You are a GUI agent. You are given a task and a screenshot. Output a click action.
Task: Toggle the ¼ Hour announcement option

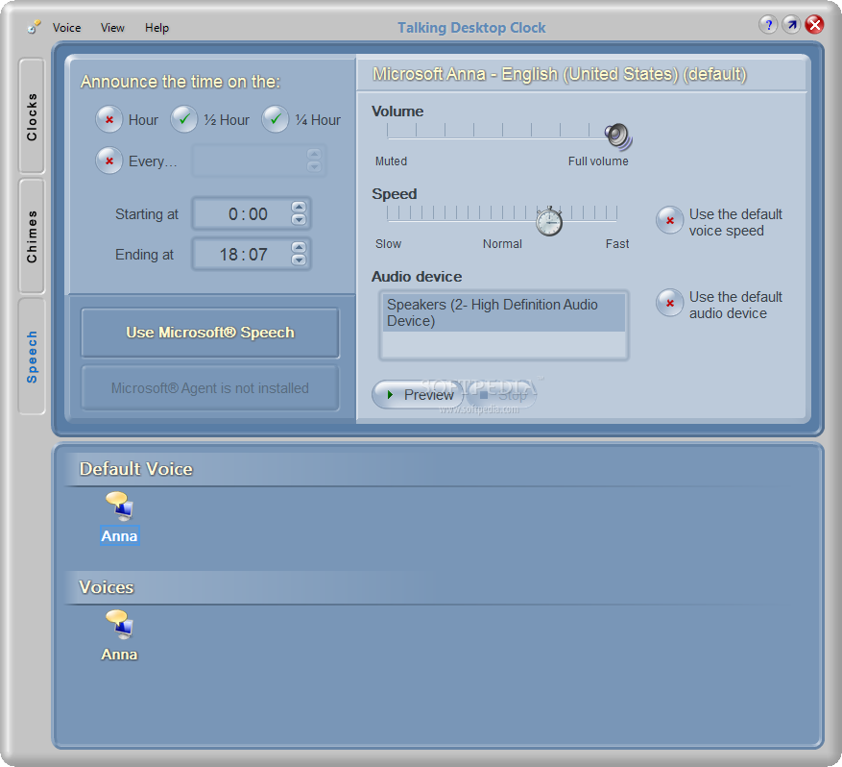click(276, 119)
